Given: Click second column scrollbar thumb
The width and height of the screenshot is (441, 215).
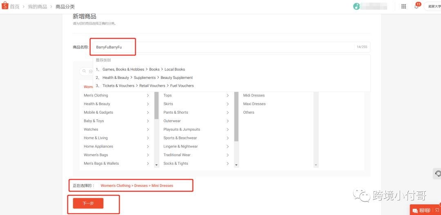Looking at the screenshot, I should pyautogui.click(x=236, y=116).
